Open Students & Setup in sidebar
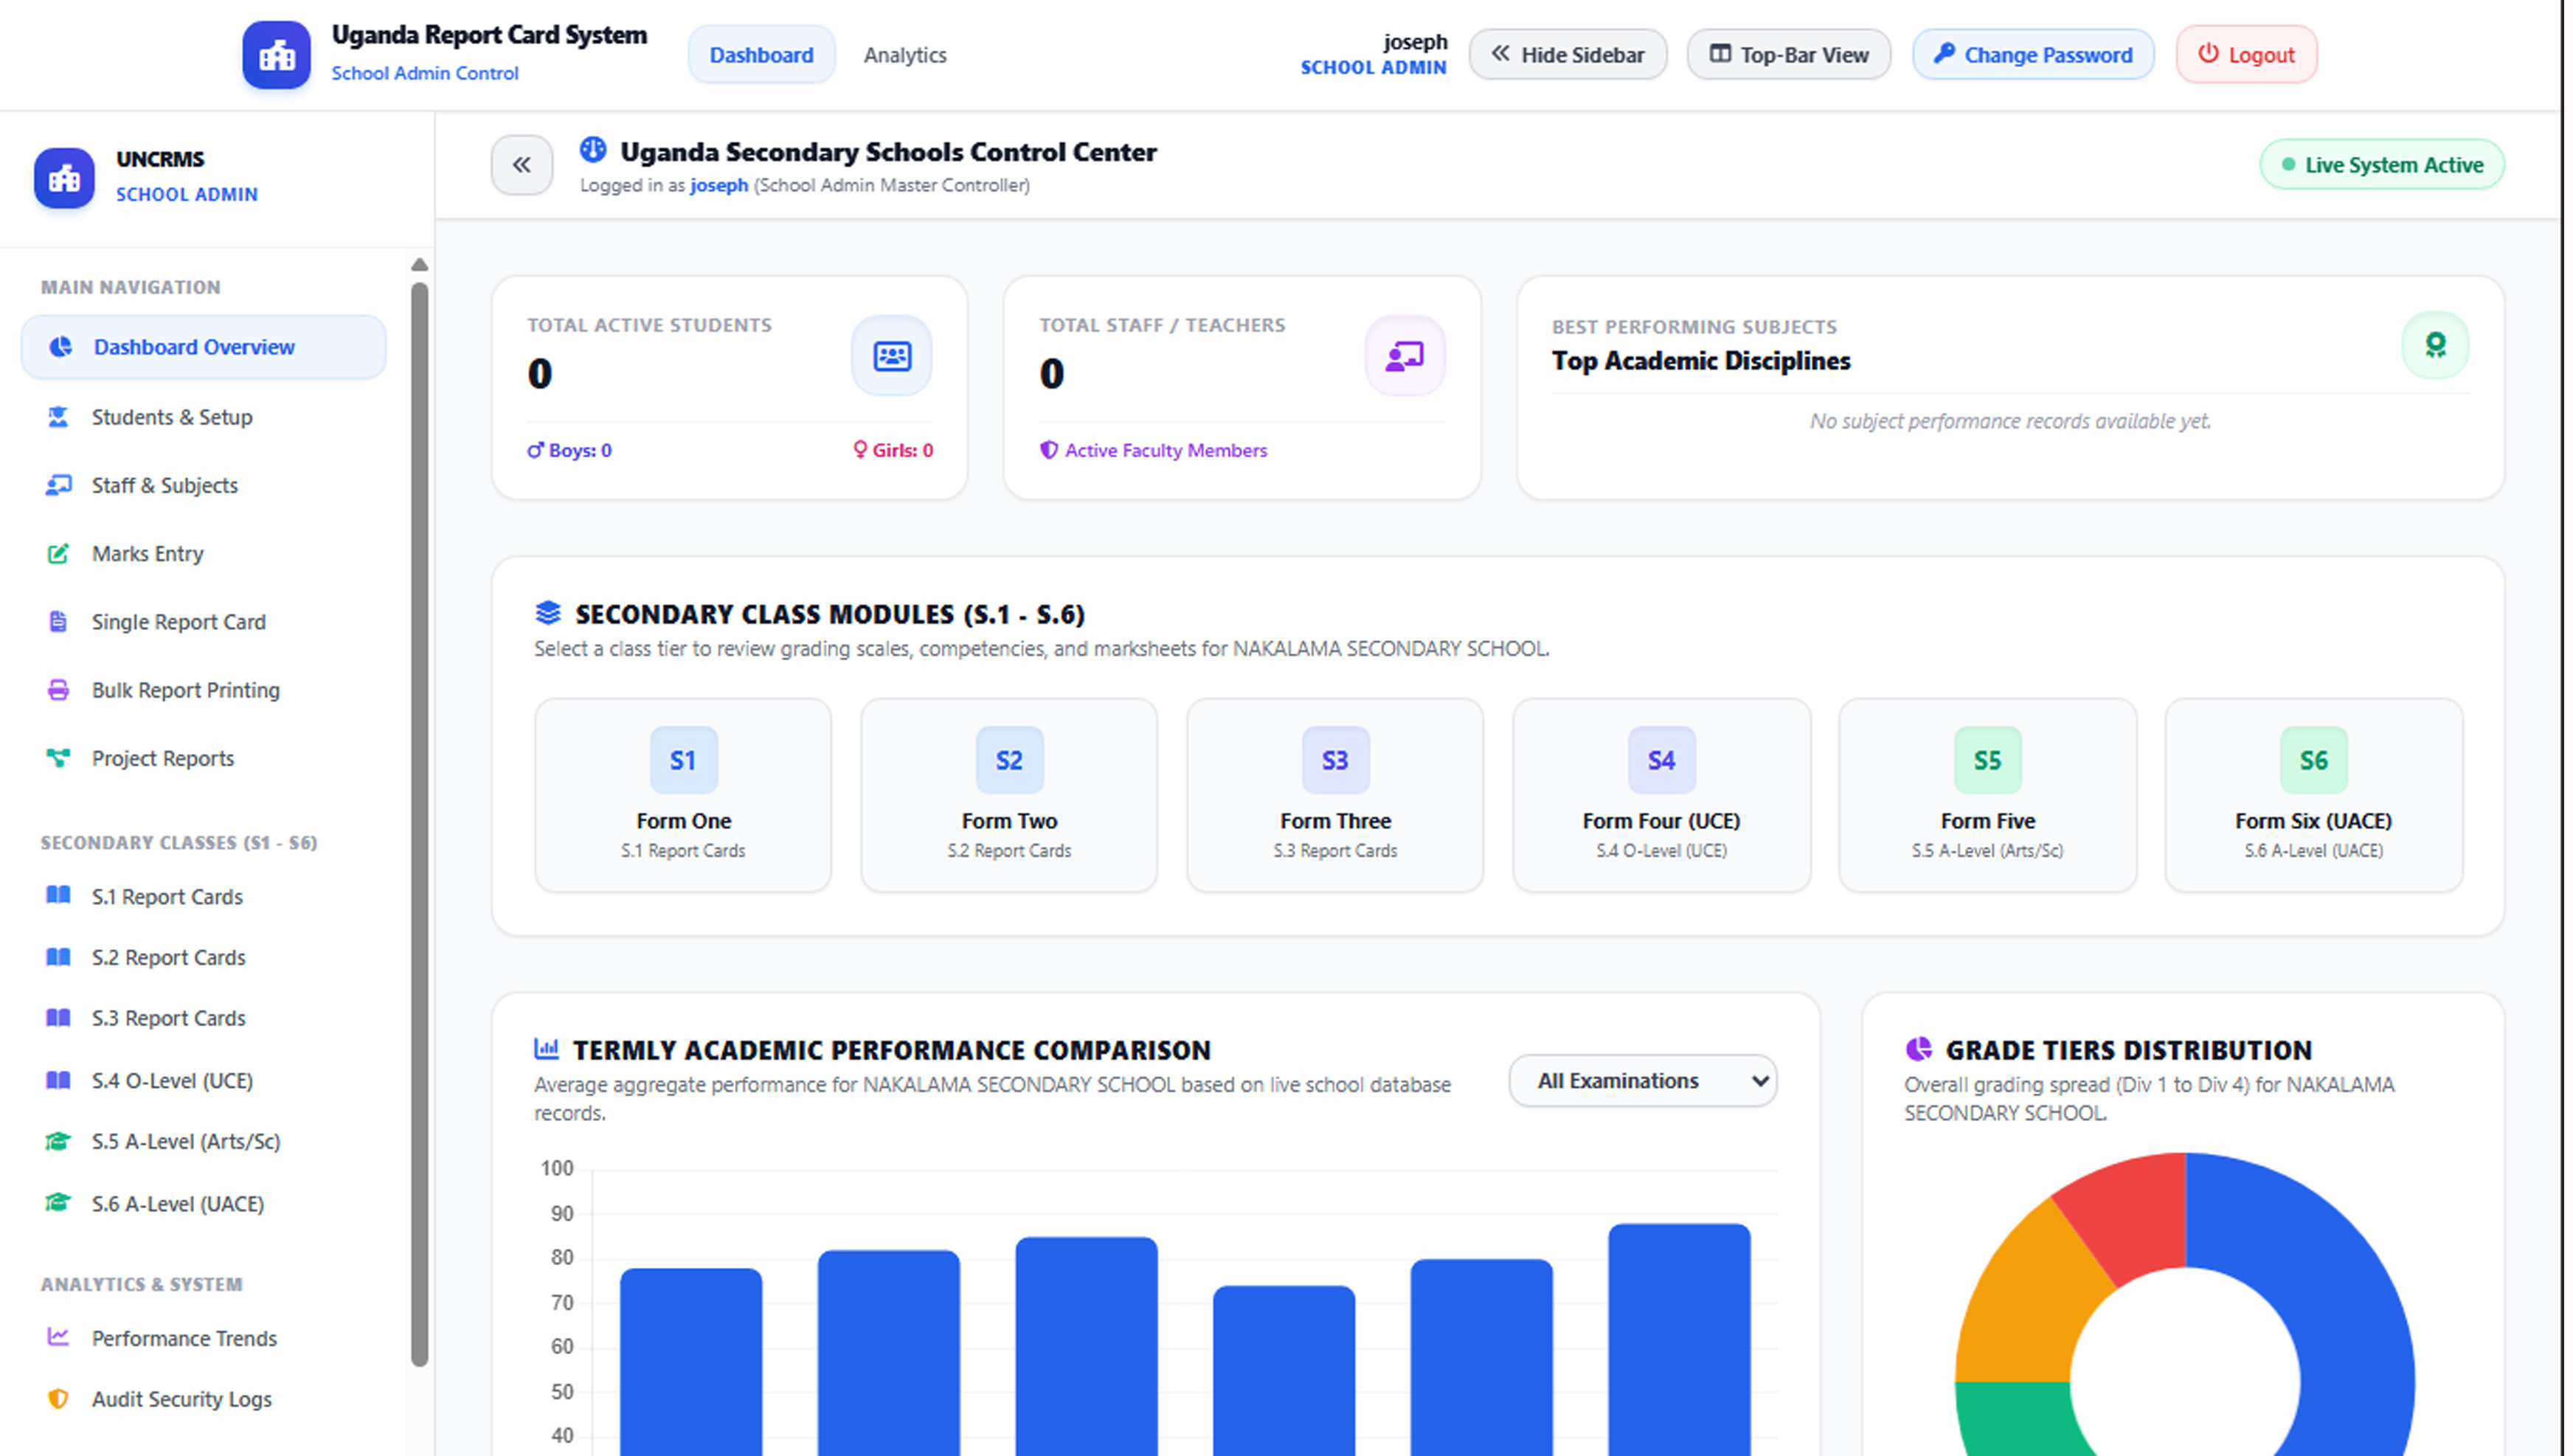 [x=204, y=417]
